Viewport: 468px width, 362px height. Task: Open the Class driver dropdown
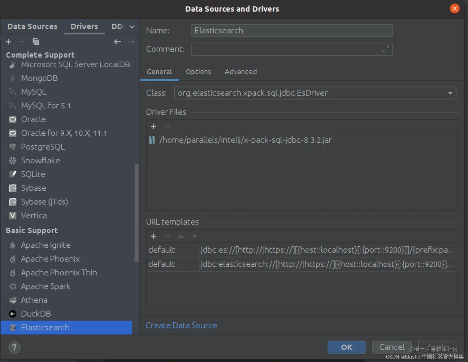click(x=450, y=93)
